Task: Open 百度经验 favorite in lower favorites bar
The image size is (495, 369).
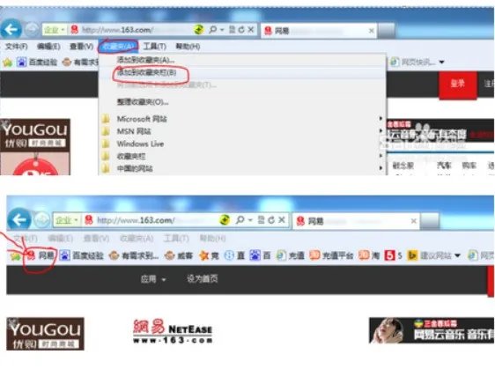Action: [x=81, y=255]
